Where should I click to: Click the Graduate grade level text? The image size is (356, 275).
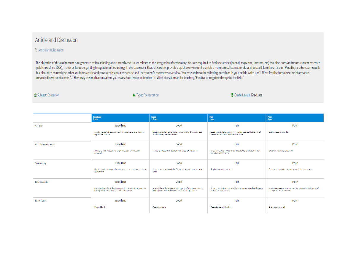tap(256, 95)
